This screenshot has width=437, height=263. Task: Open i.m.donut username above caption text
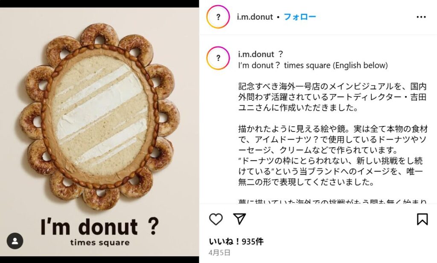256,54
